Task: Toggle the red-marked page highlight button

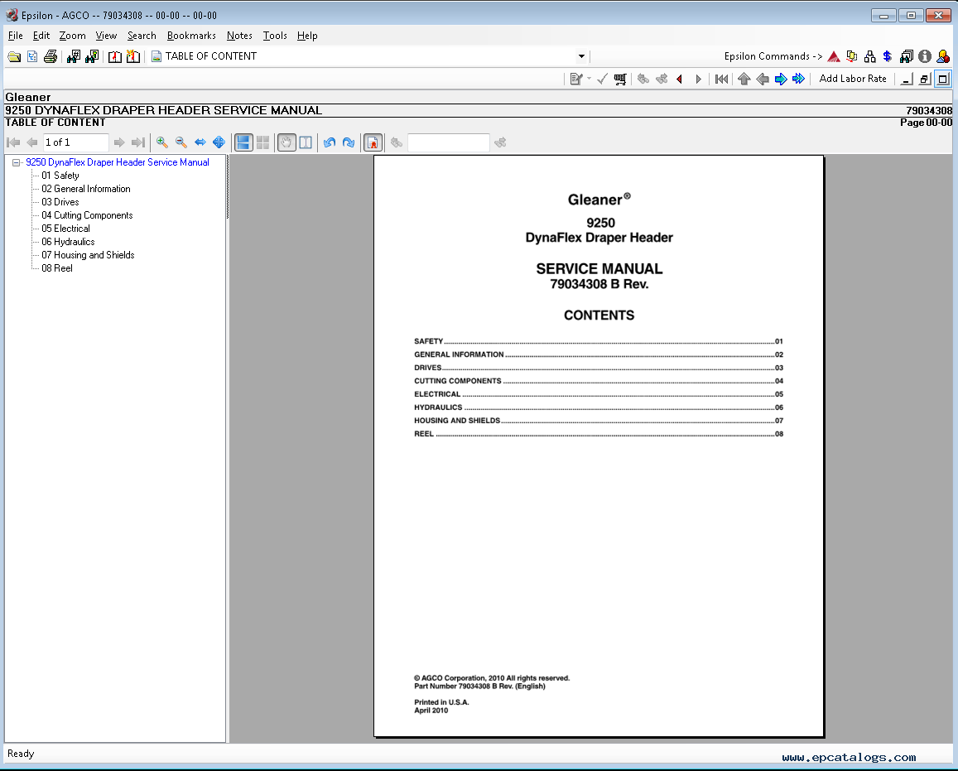Action: pos(373,142)
